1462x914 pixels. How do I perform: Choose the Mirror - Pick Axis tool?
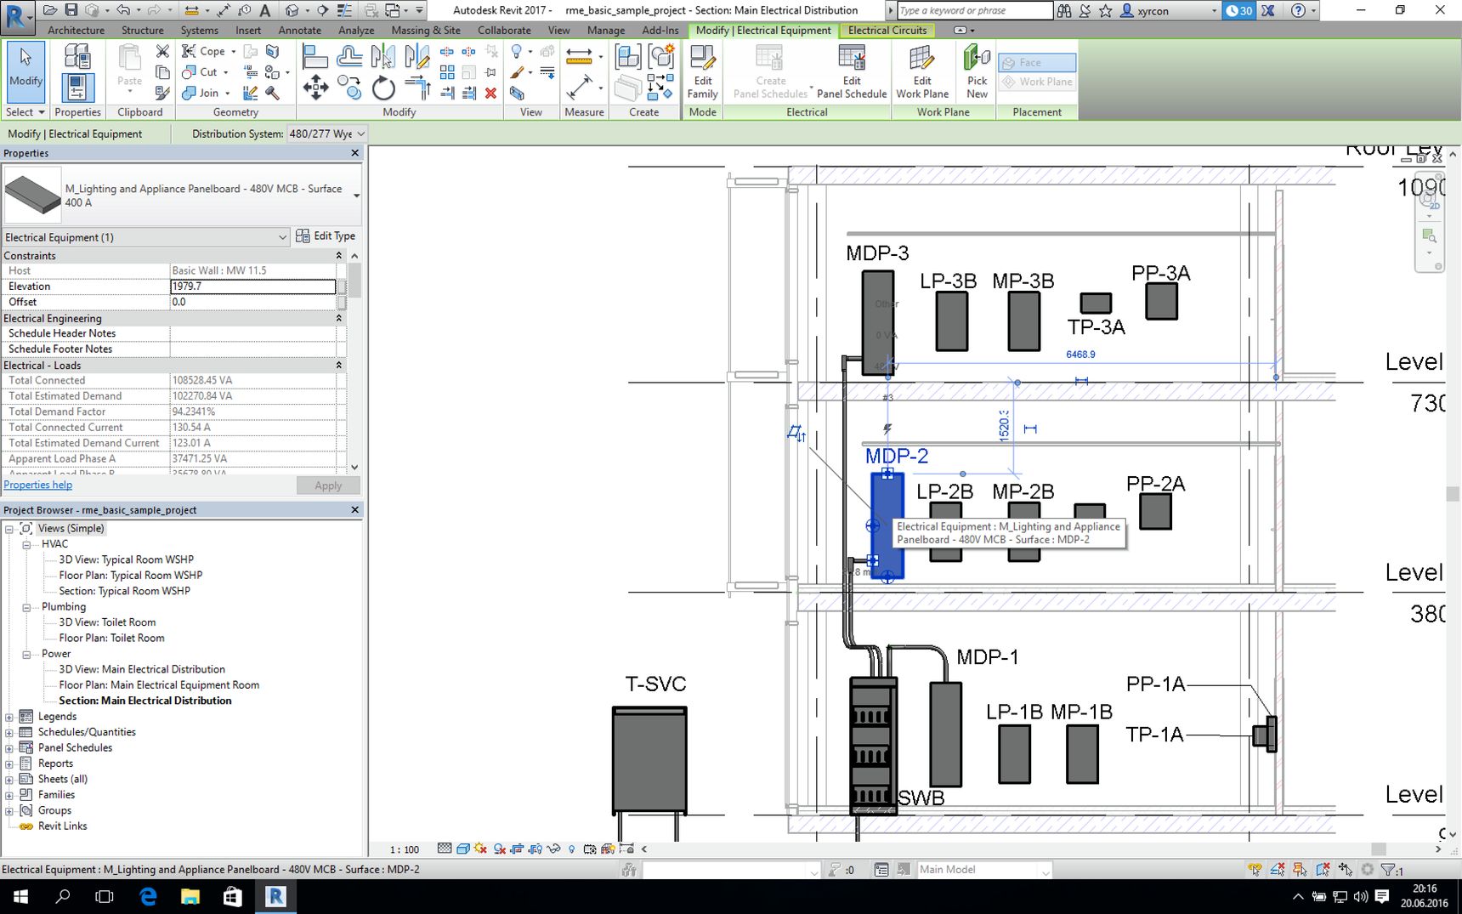[x=383, y=57]
